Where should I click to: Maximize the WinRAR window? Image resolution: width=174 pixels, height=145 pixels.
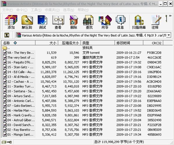click(165, 4)
